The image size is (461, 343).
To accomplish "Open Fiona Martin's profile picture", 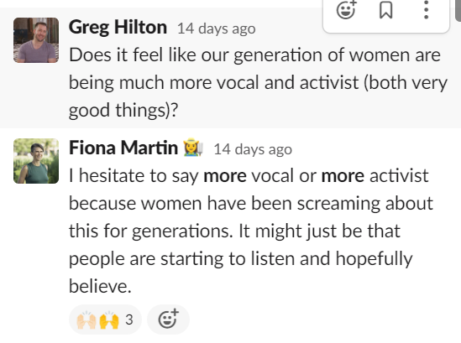I will [x=36, y=161].
